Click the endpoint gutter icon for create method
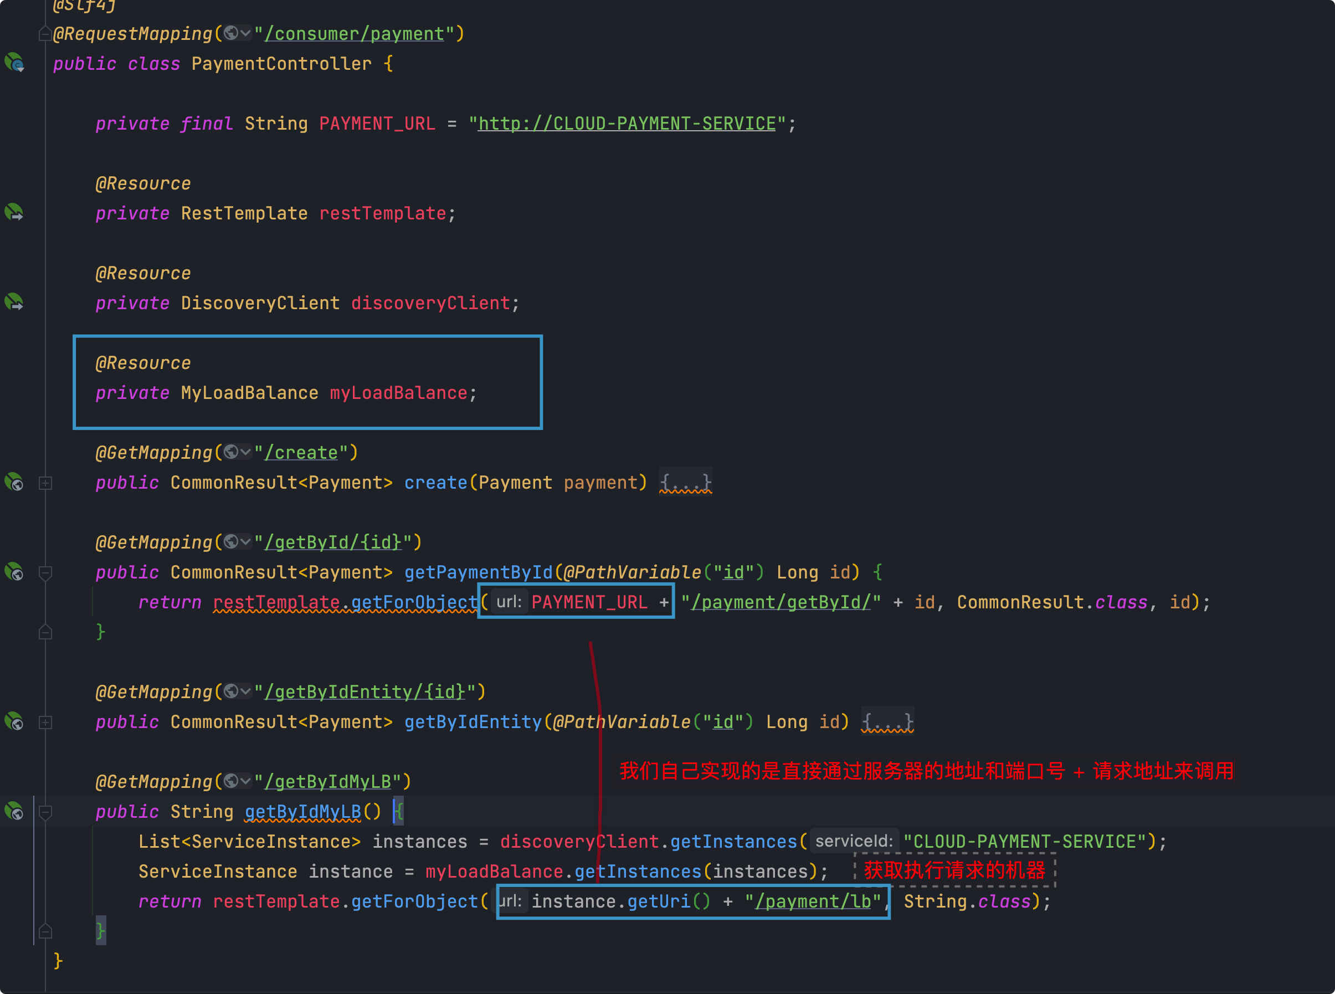The height and width of the screenshot is (994, 1335). 14,483
